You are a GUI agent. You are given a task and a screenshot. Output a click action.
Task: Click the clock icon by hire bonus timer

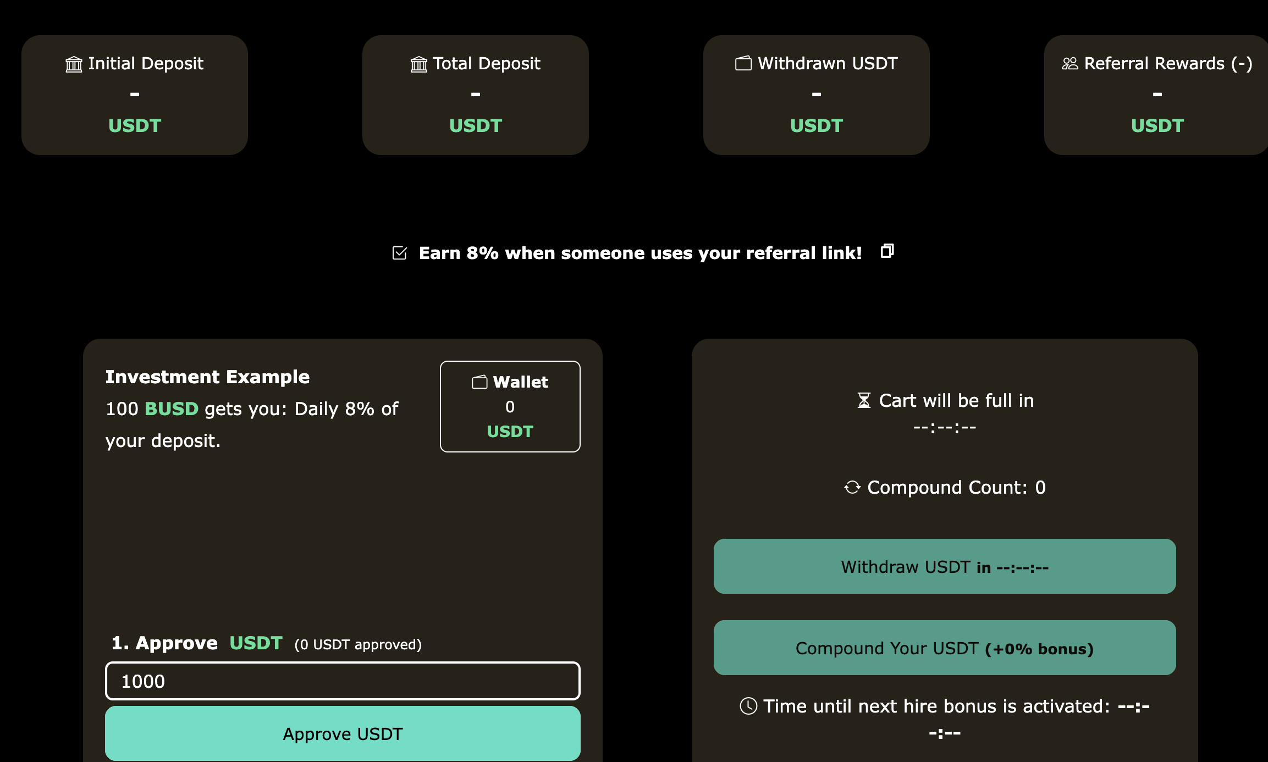(748, 706)
